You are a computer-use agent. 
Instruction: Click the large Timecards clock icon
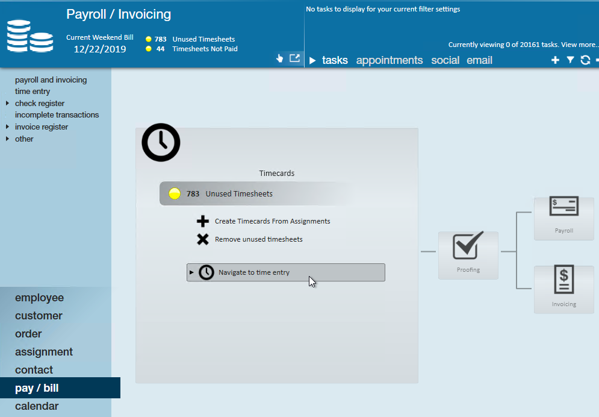coord(161,142)
